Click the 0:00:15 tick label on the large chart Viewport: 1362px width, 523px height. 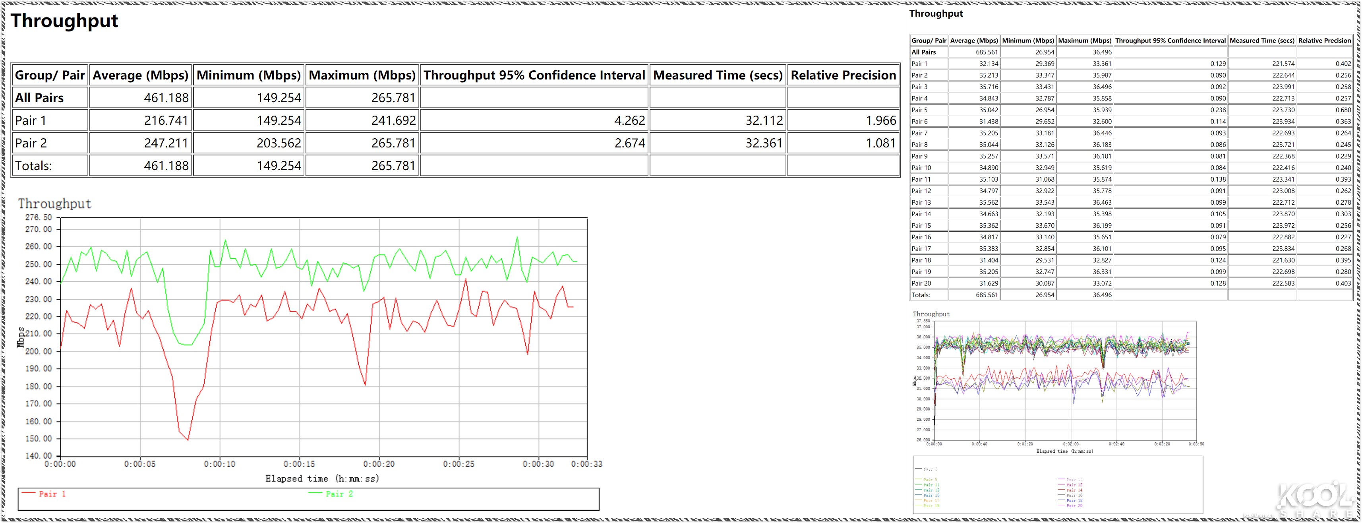pos(299,464)
